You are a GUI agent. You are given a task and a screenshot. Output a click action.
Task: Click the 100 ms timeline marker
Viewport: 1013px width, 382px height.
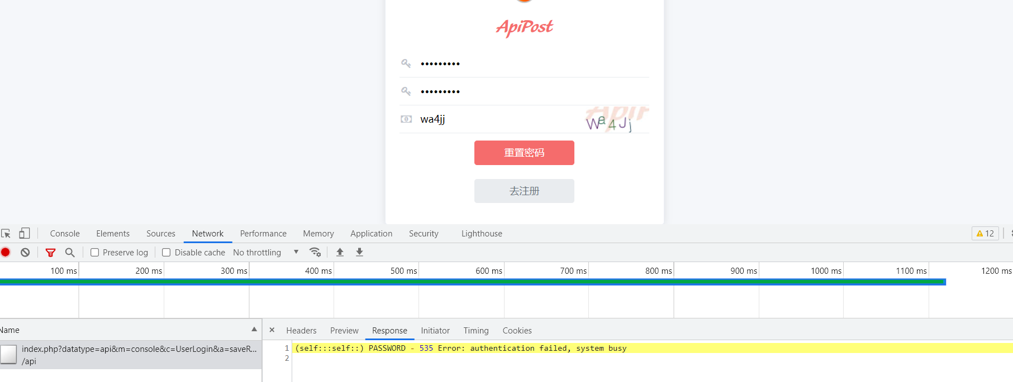[64, 271]
